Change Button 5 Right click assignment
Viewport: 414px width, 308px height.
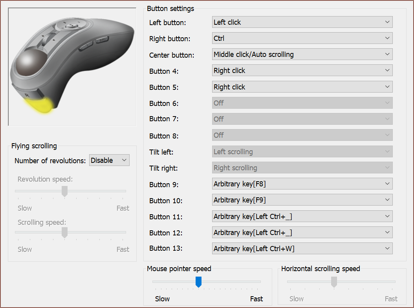click(302, 87)
